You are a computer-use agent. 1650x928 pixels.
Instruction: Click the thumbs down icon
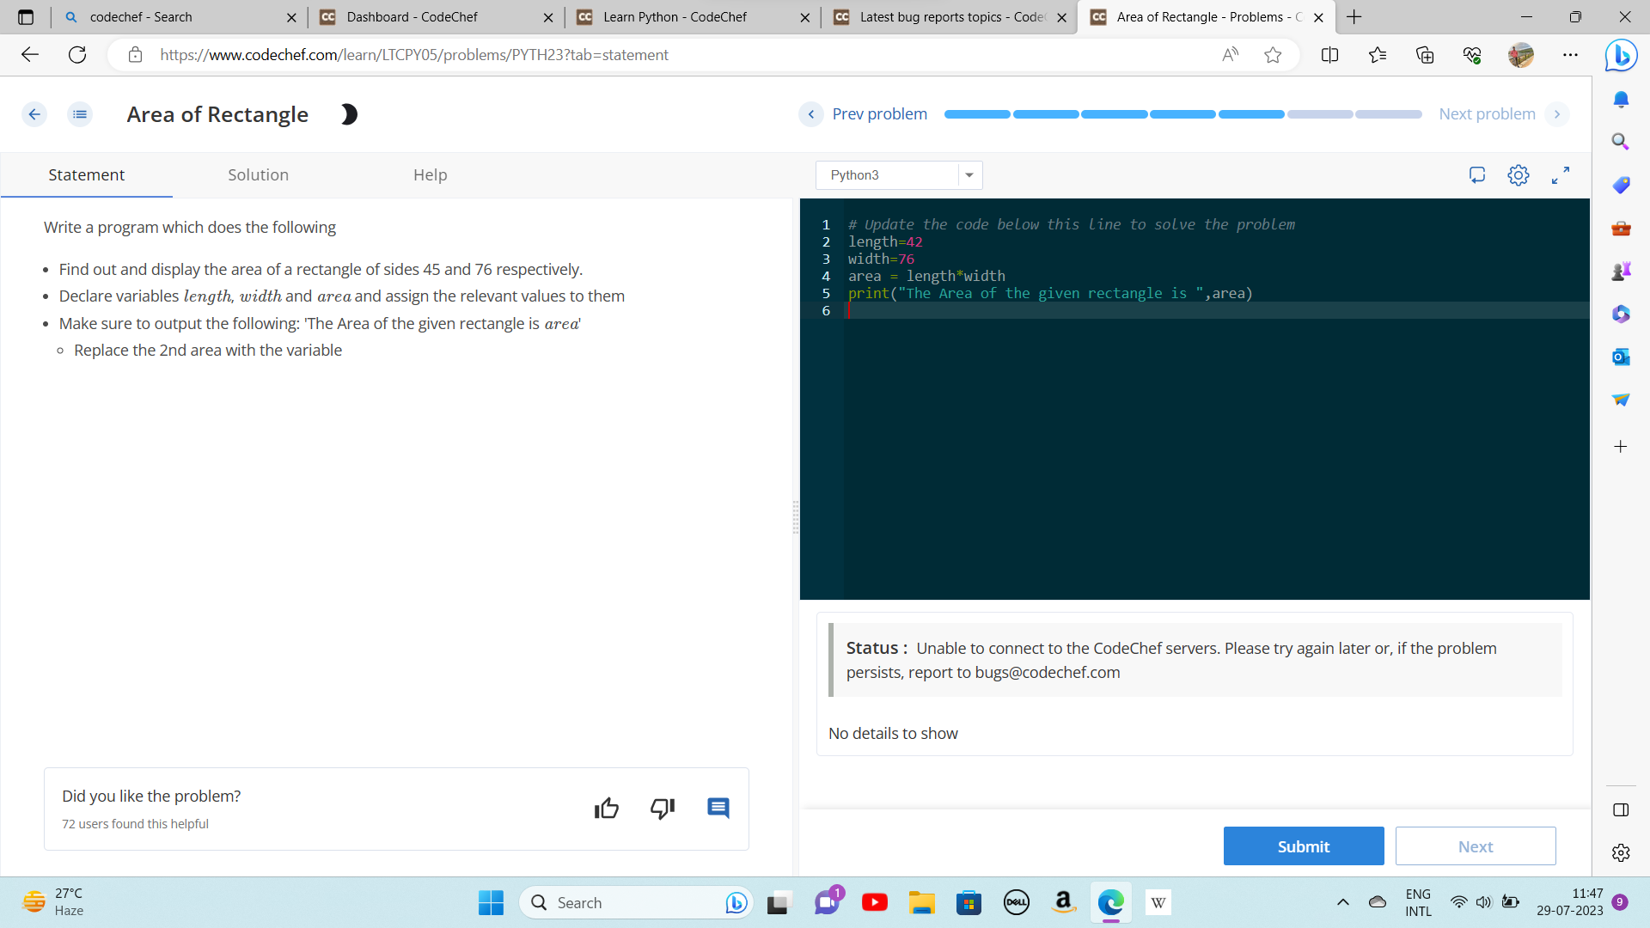(x=663, y=809)
